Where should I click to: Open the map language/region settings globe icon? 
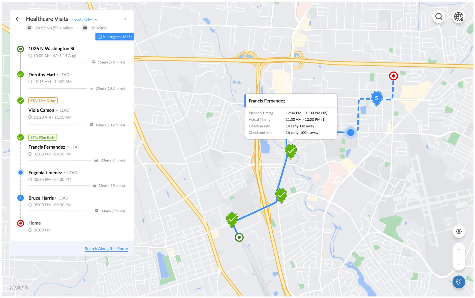[x=459, y=17]
